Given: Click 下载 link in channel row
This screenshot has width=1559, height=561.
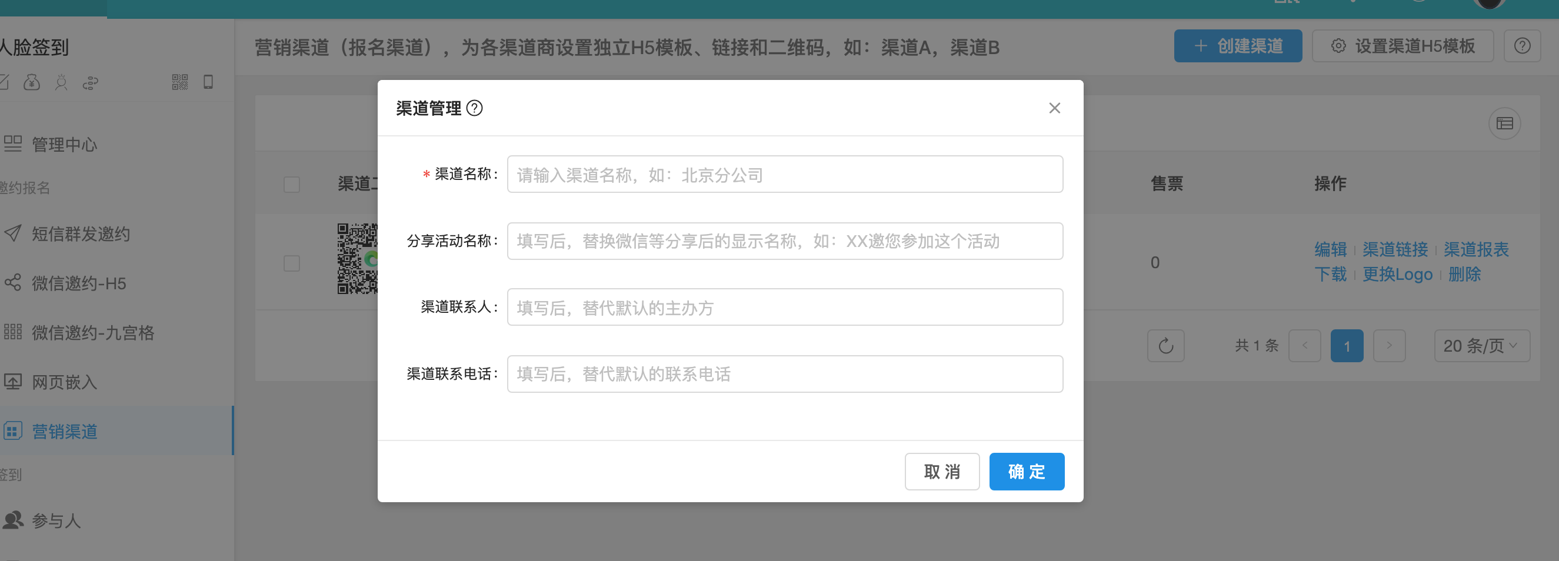Looking at the screenshot, I should 1330,274.
